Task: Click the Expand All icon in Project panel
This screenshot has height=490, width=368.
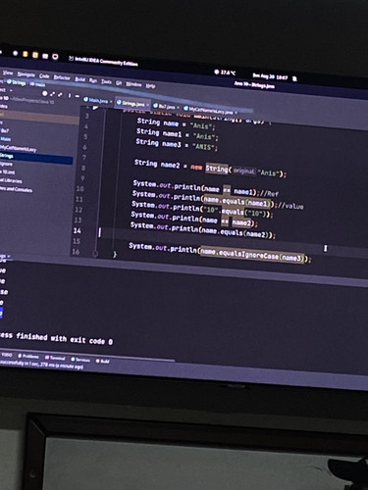Action: pos(53,94)
